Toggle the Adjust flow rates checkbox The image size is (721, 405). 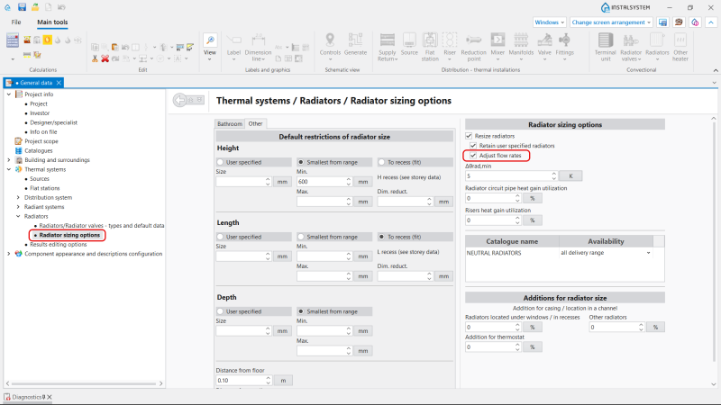[x=473, y=155]
